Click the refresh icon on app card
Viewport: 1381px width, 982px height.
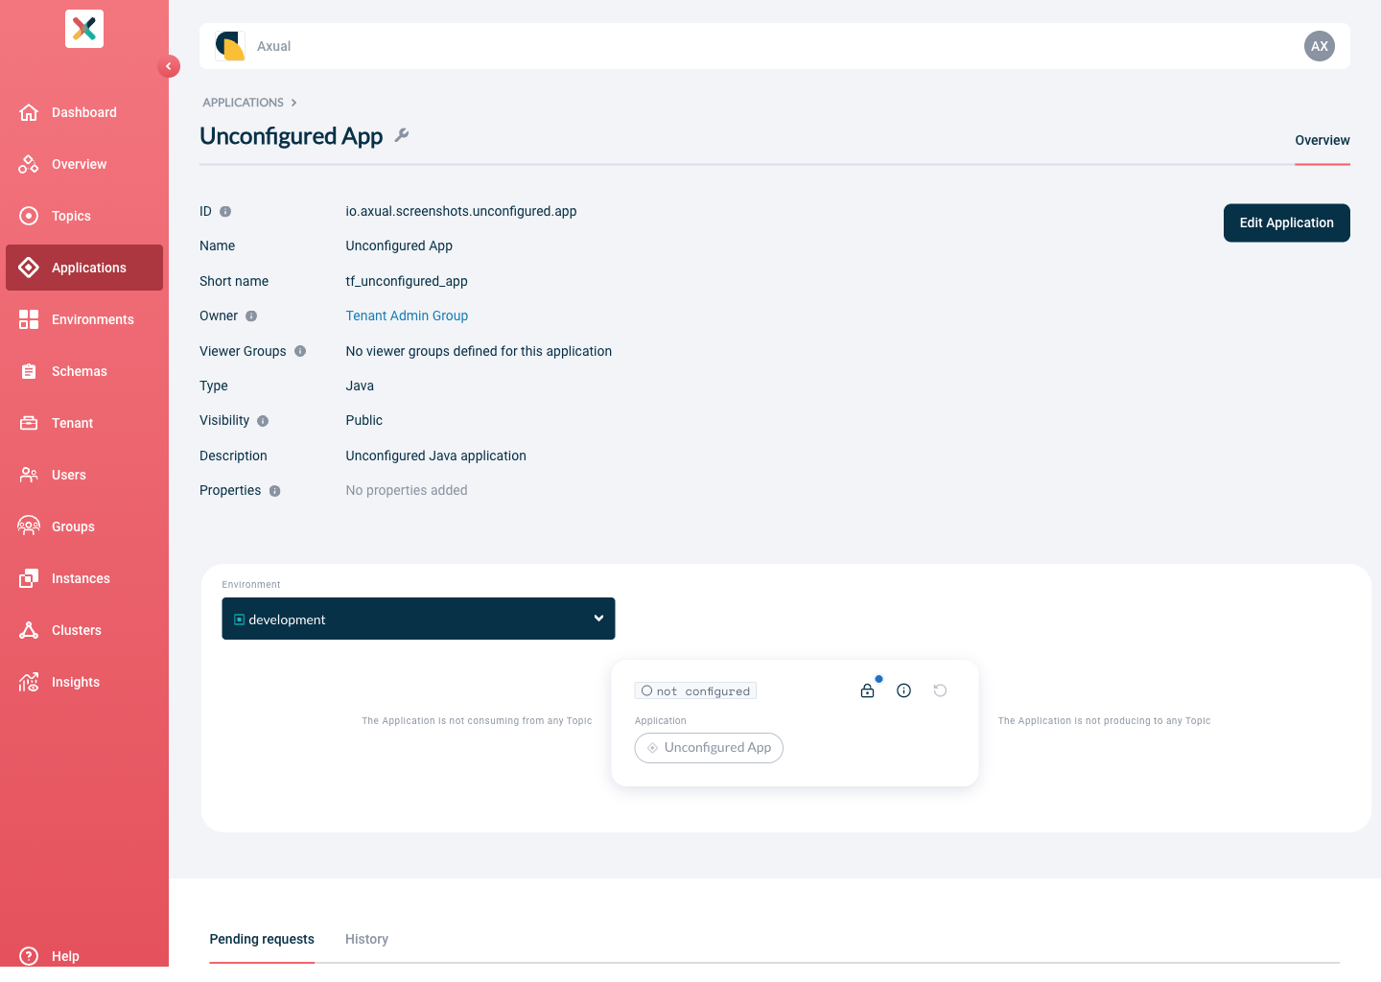point(940,690)
